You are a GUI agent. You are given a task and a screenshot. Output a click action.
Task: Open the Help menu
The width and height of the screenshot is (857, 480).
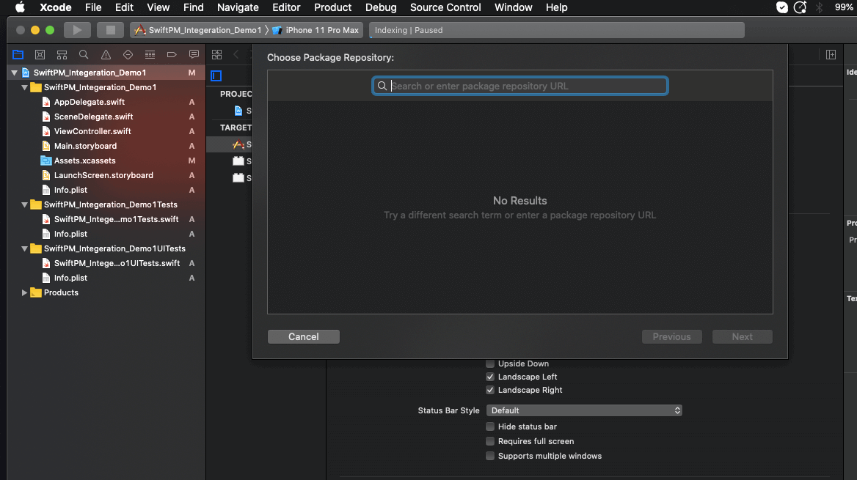(x=556, y=7)
